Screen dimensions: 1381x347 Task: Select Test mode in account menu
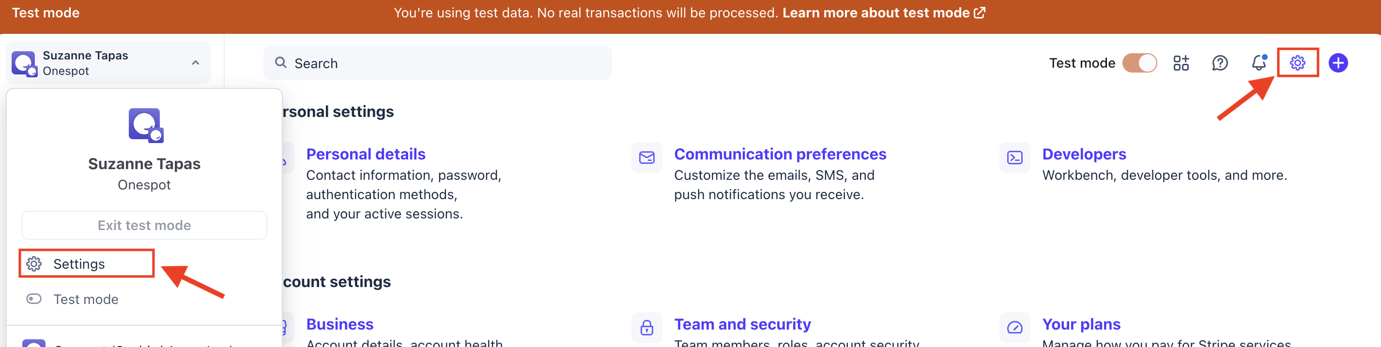tap(86, 300)
